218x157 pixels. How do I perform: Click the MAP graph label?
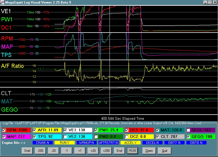(7, 47)
